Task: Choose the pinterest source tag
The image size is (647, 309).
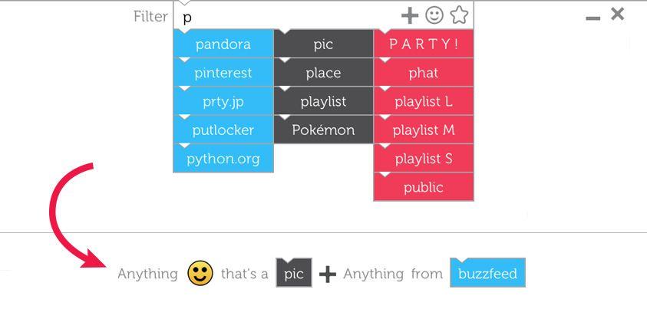Action: (x=223, y=73)
